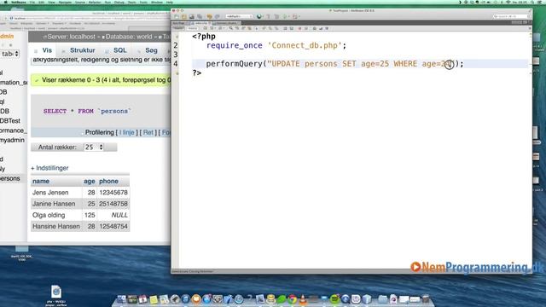Sort by the 'age' column header
This screenshot has width=546, height=307.
click(89, 181)
